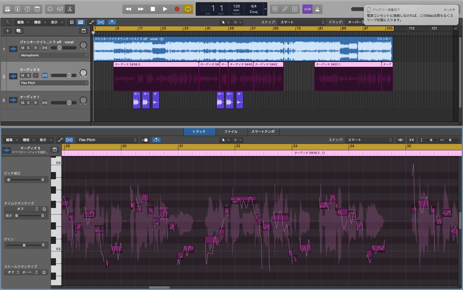Solo the オーディオ 1 track
This screenshot has width=463, height=290.
(28, 103)
